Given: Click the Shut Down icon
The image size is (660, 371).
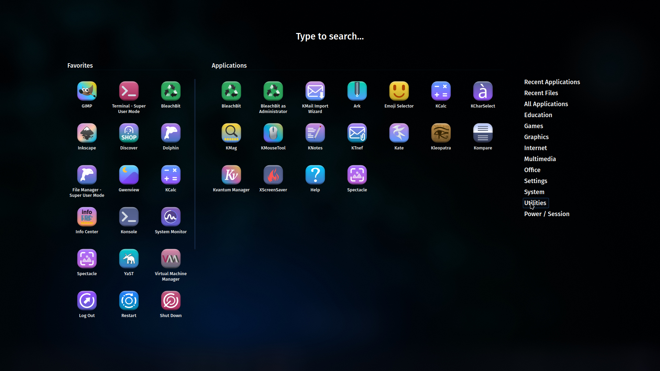Looking at the screenshot, I should [x=171, y=301].
